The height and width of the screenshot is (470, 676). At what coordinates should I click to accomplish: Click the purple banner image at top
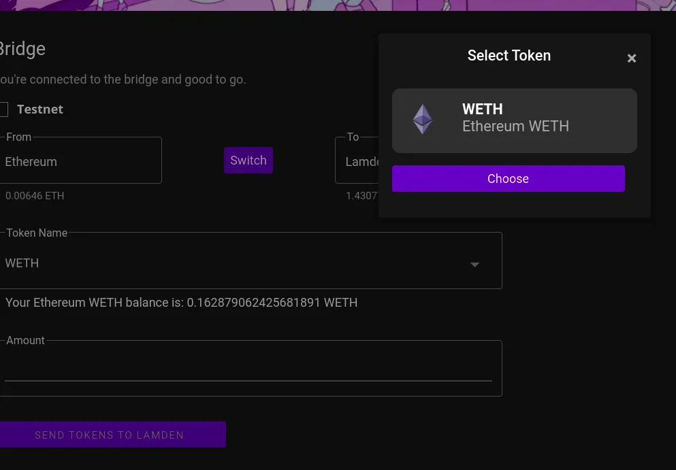pos(338,5)
